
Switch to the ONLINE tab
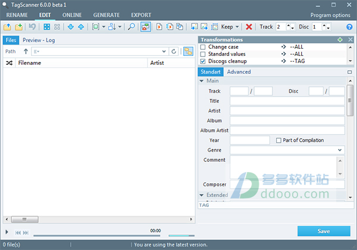(x=72, y=15)
